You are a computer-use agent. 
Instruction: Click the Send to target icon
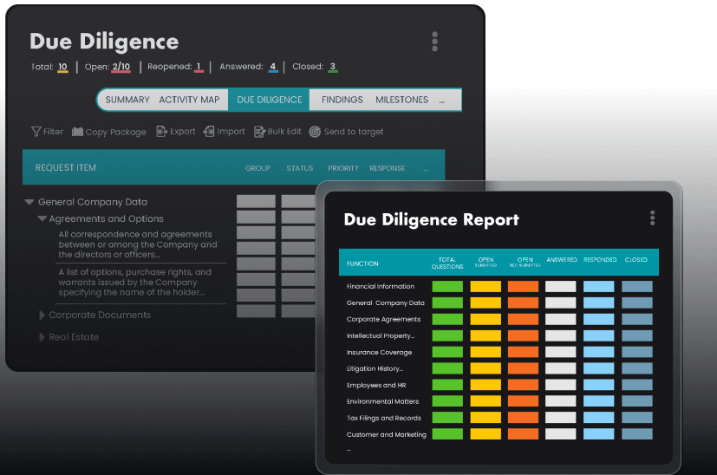tap(315, 132)
